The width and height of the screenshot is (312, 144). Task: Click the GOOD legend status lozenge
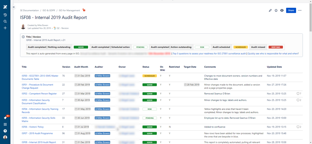pyautogui.click(x=81, y=47)
